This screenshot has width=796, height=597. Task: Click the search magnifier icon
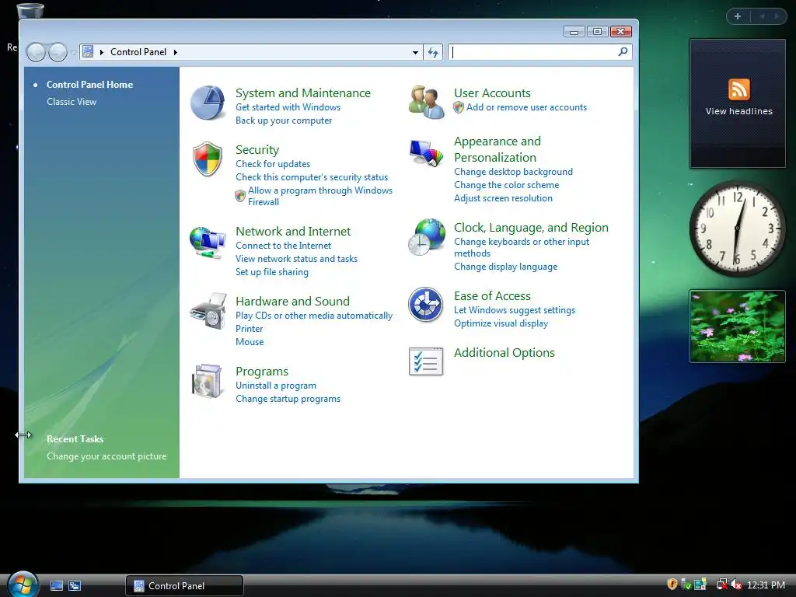[623, 52]
